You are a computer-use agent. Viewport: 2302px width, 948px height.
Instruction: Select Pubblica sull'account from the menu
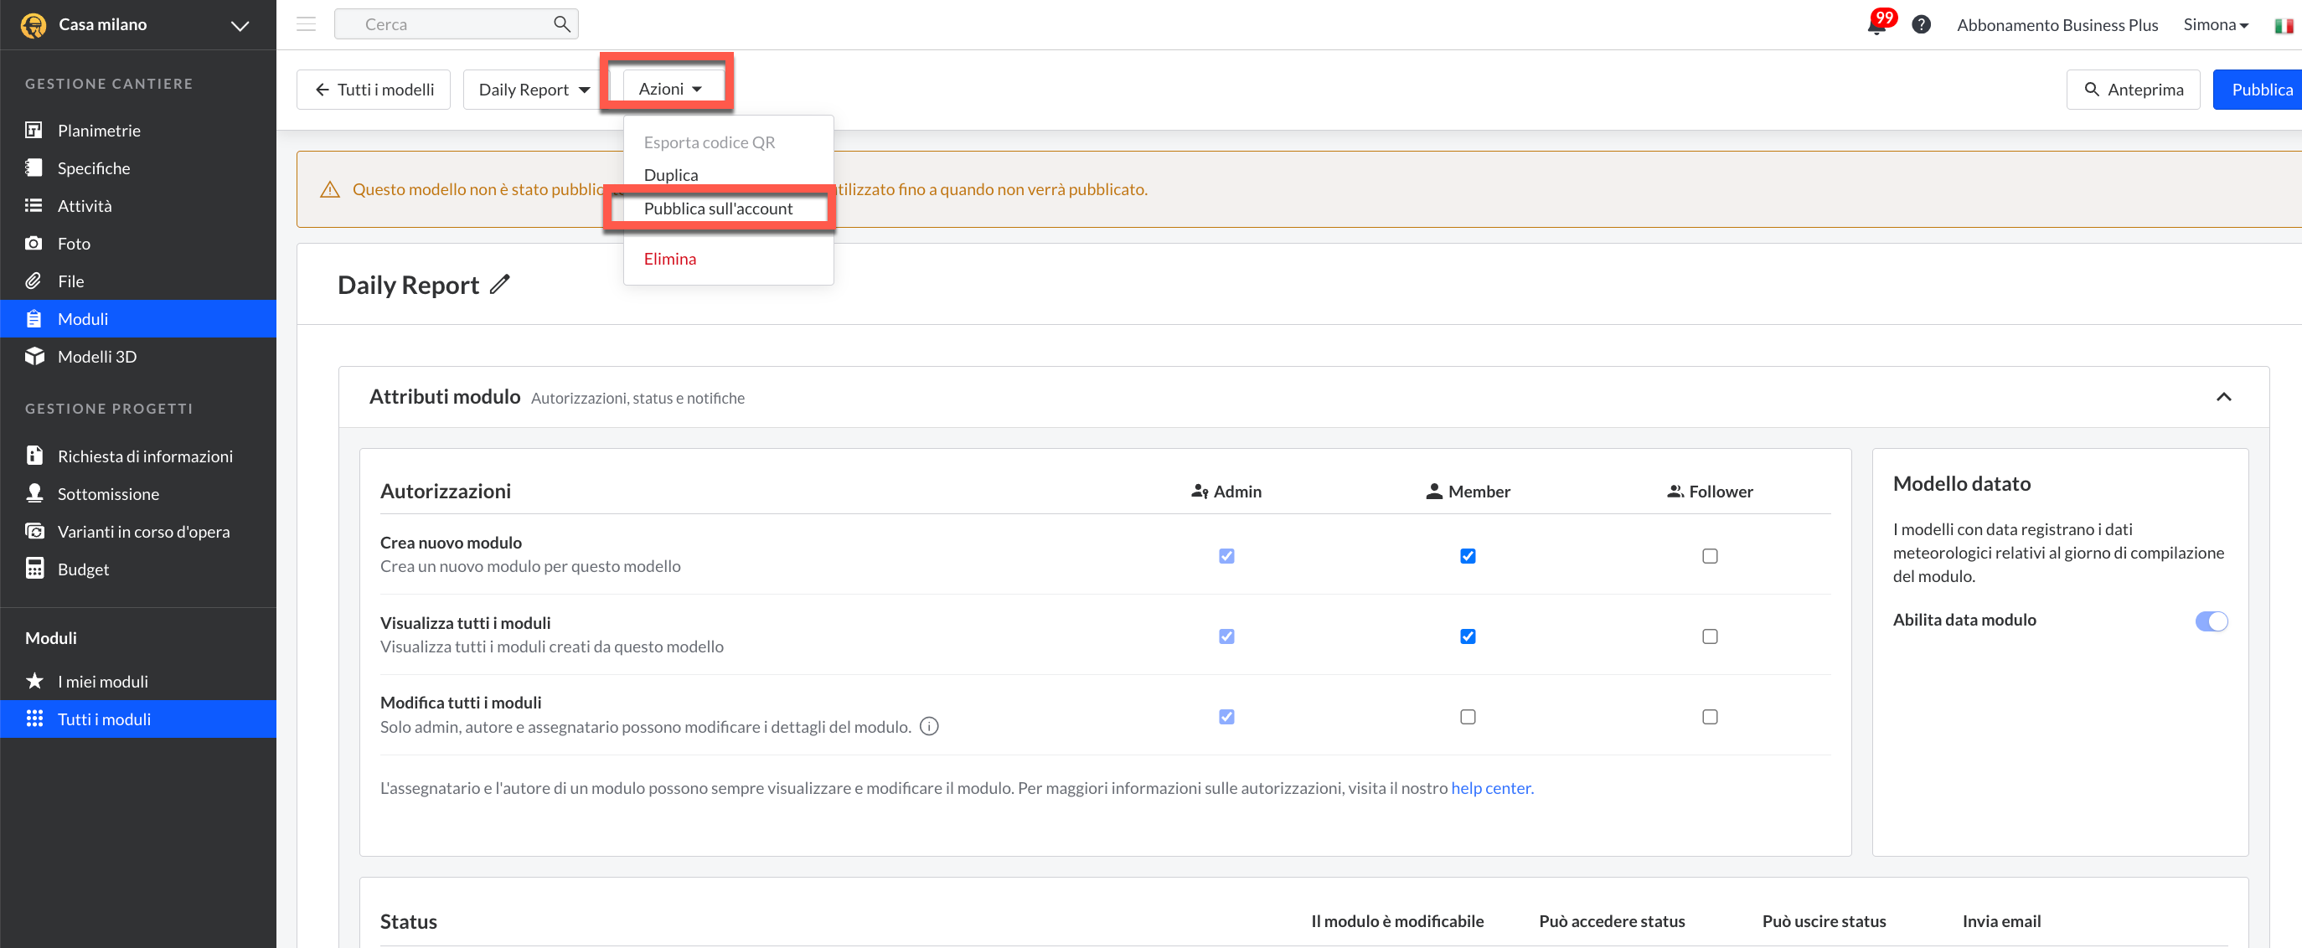pyautogui.click(x=718, y=209)
